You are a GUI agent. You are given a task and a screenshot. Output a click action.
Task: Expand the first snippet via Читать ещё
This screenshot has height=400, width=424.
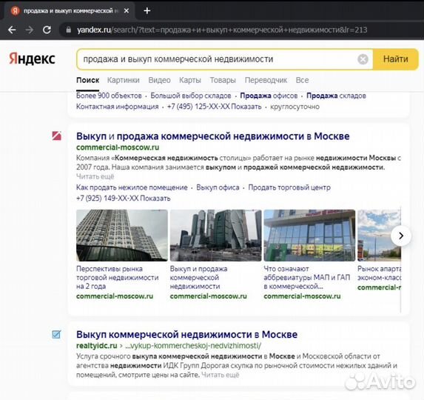[95, 176]
